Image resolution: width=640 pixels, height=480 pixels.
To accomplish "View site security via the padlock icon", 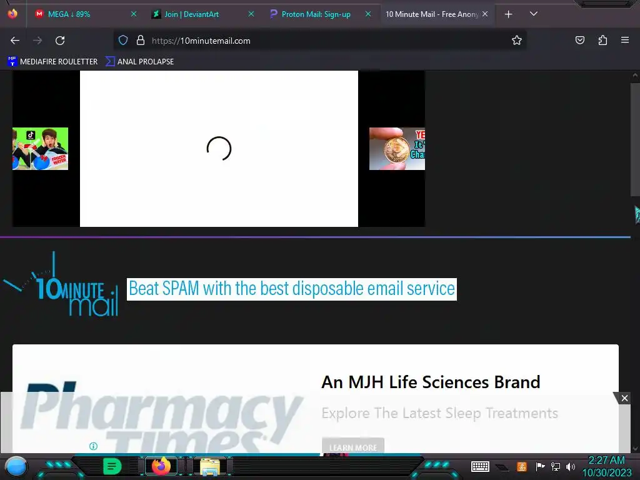I will click(141, 41).
